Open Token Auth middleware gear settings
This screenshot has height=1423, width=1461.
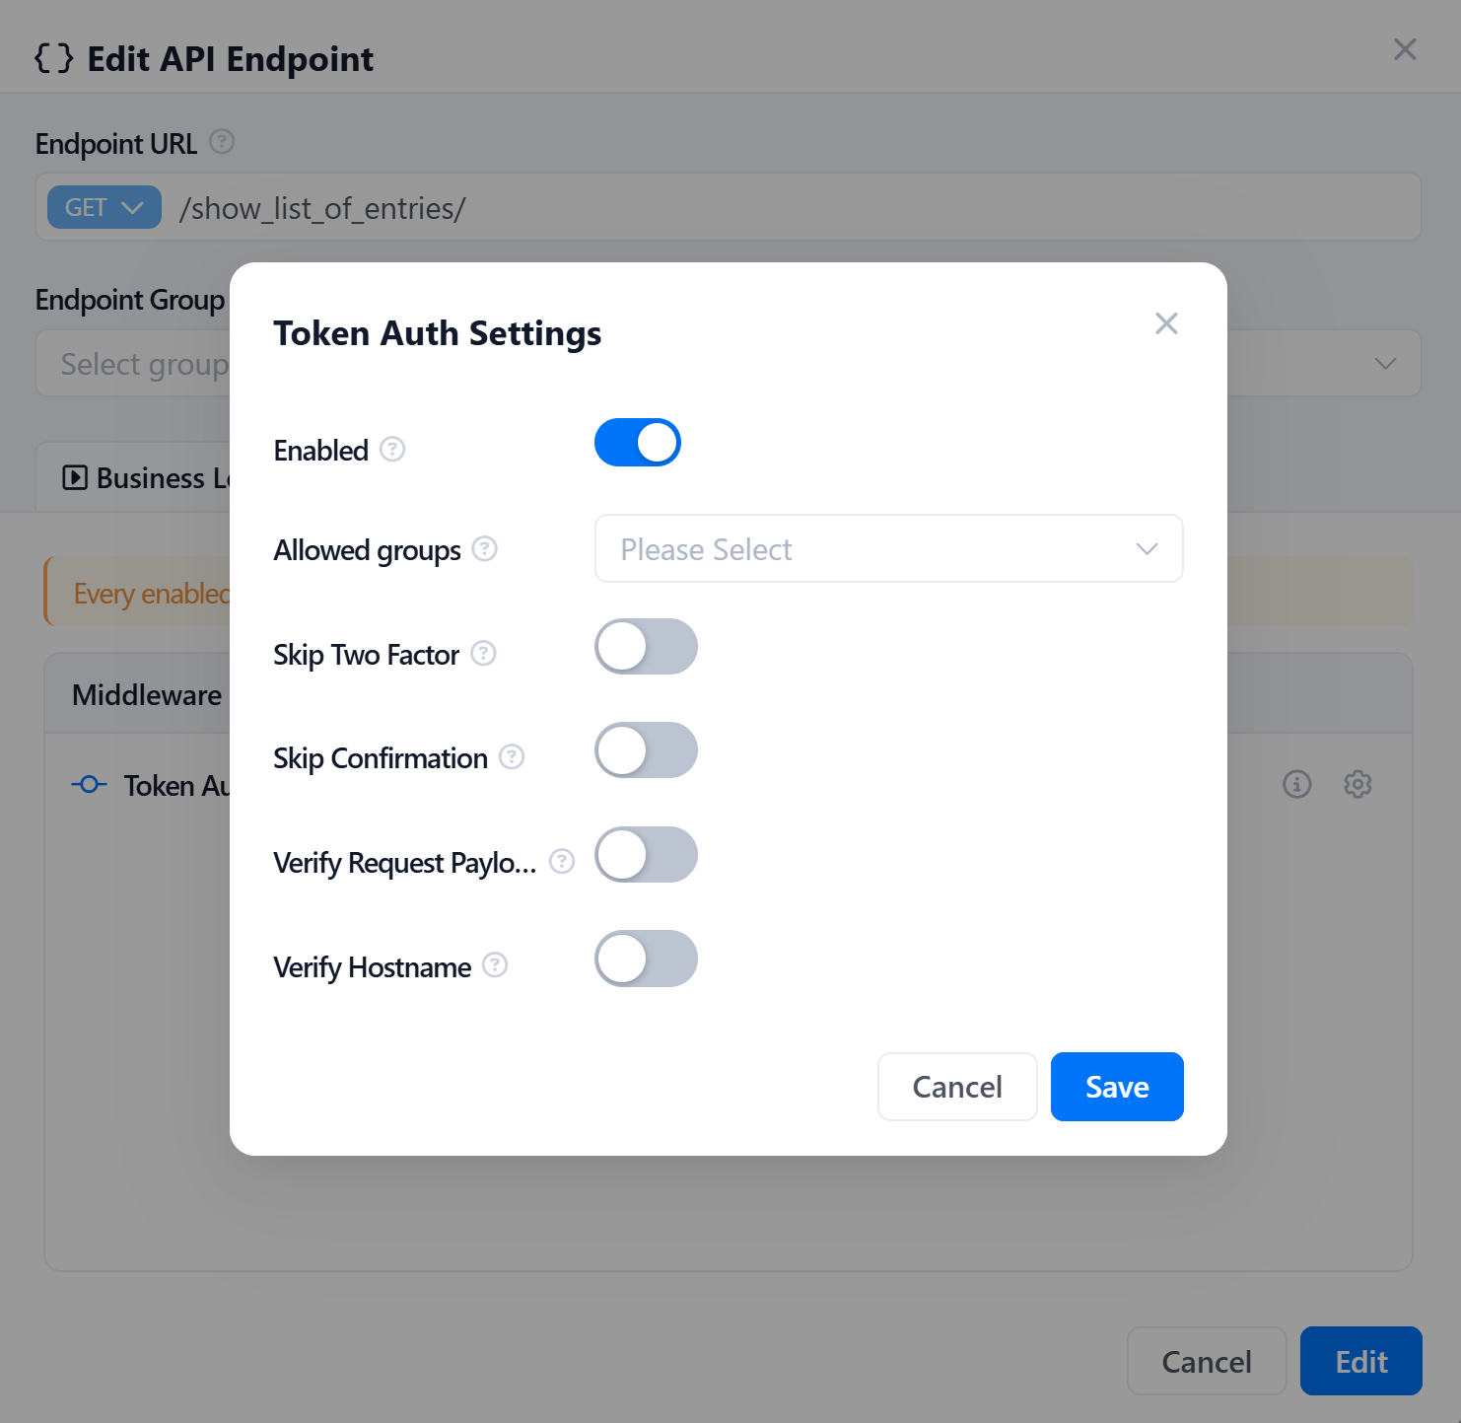(1357, 784)
